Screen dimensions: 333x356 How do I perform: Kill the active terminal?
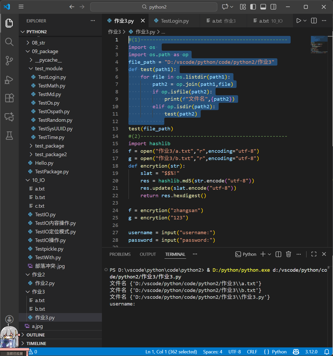click(288, 254)
